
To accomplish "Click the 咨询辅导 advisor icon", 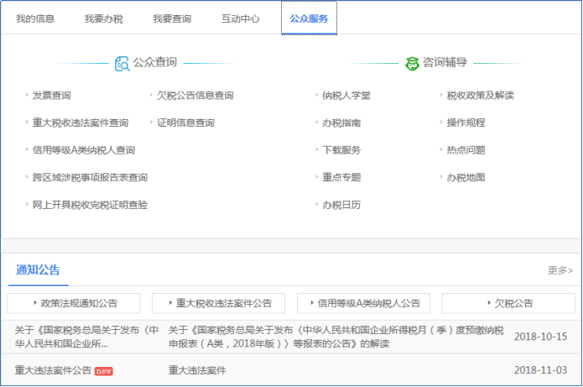I will point(412,63).
